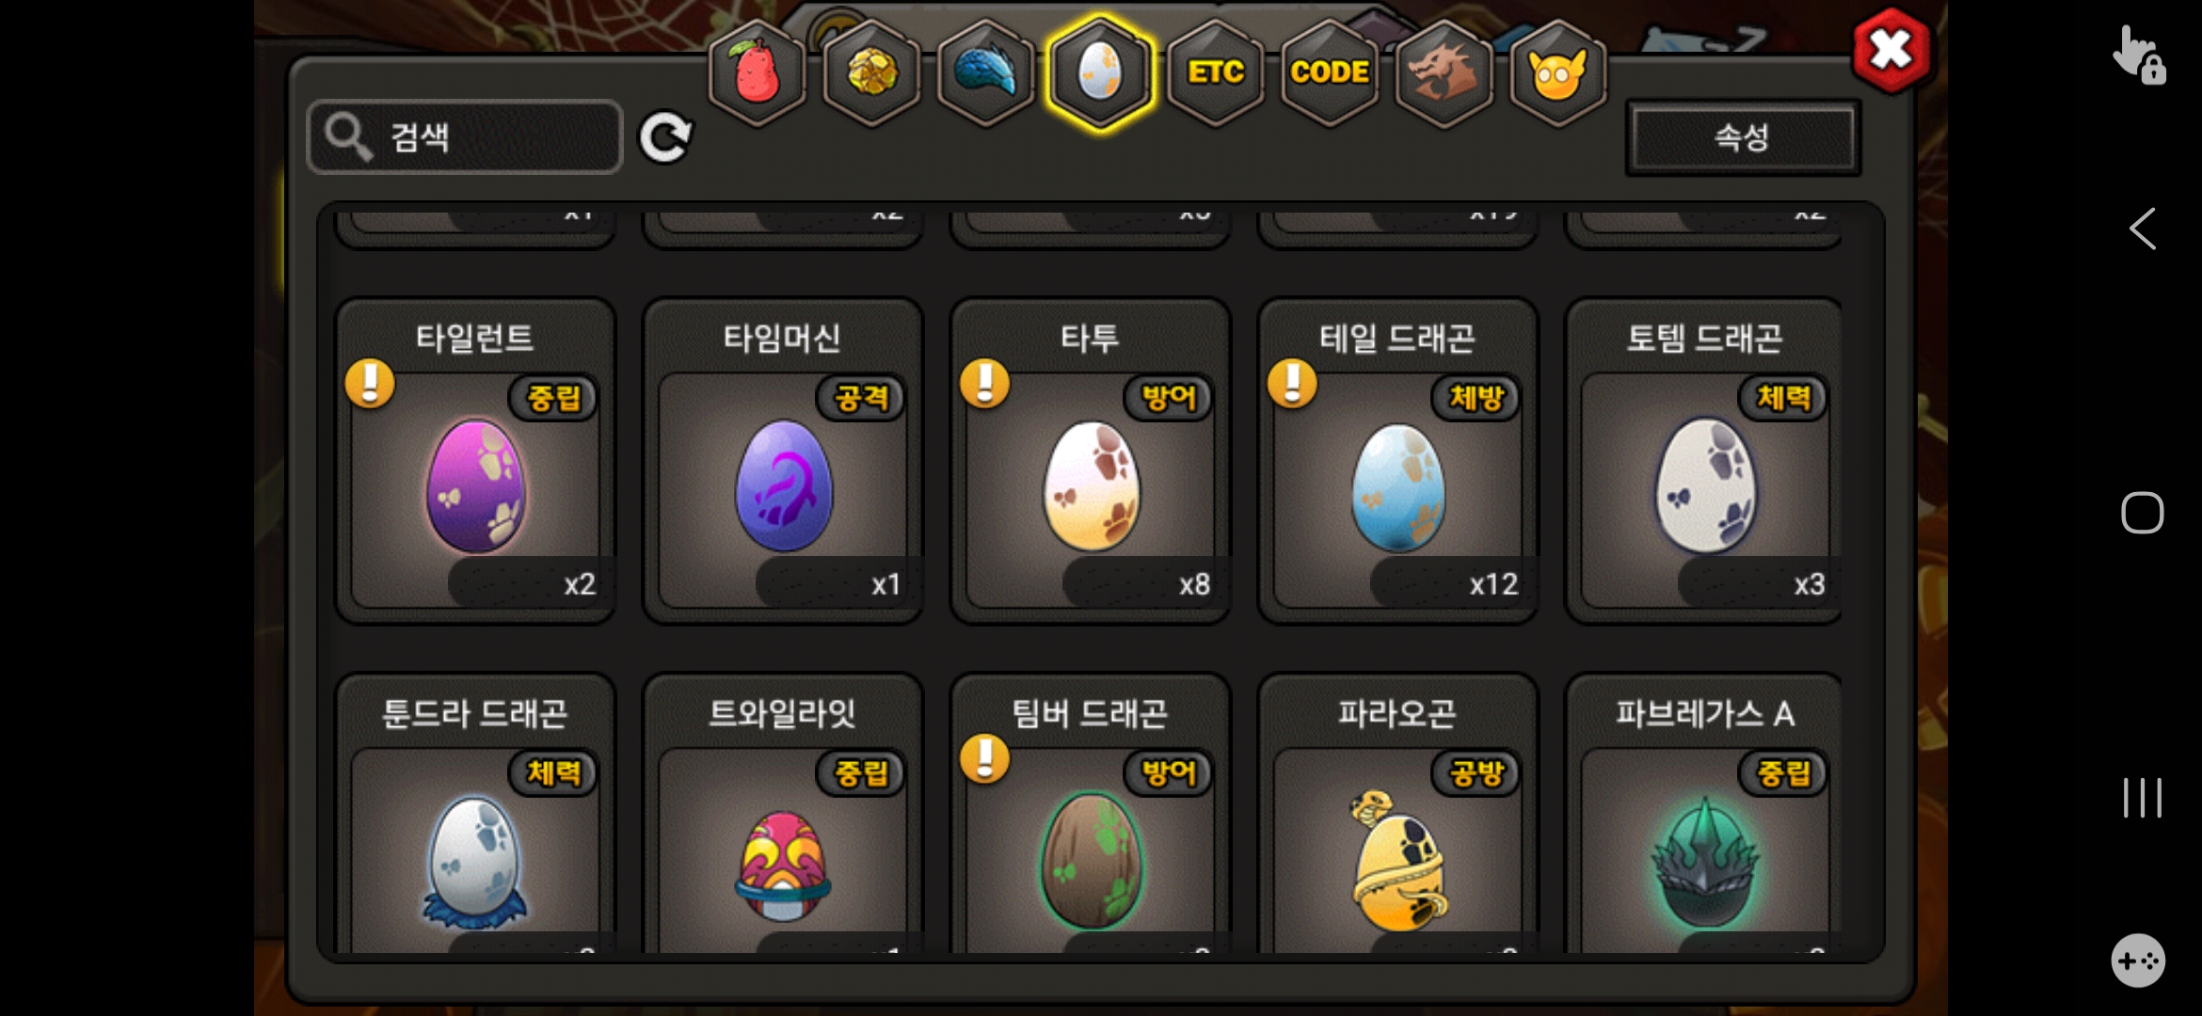The height and width of the screenshot is (1016, 2202).
Task: Open the 속성 attribute filter button
Action: 1743,137
